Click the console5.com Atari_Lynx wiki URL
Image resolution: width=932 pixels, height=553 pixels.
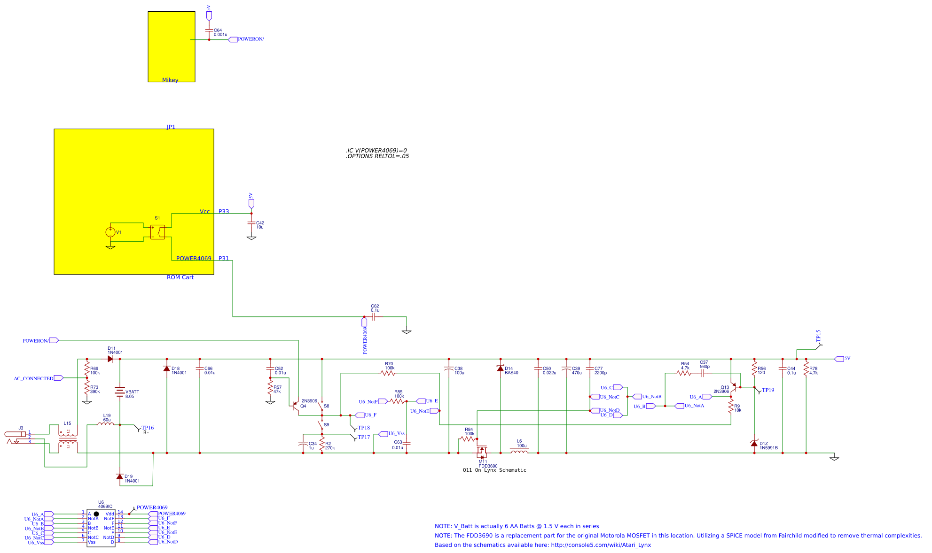point(601,545)
